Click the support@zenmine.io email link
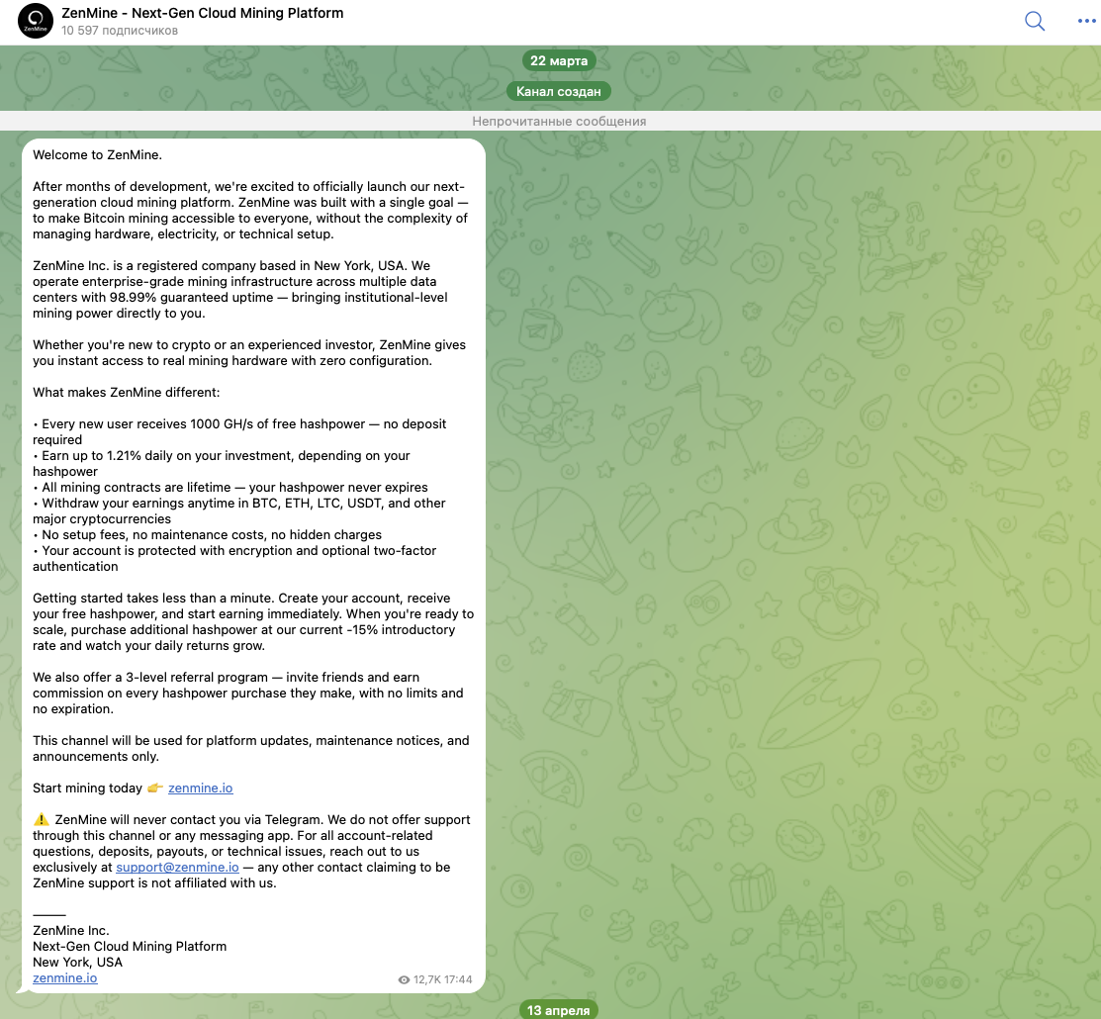The height and width of the screenshot is (1019, 1101). 177,868
